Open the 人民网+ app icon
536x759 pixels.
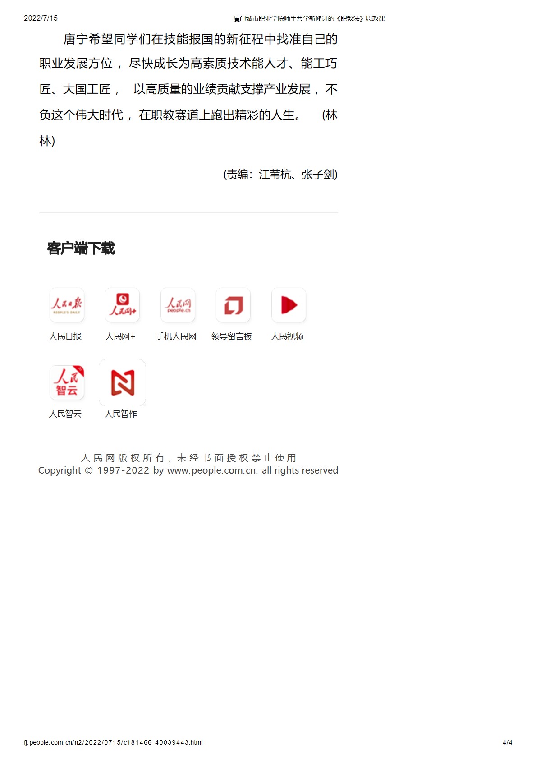[x=122, y=305]
